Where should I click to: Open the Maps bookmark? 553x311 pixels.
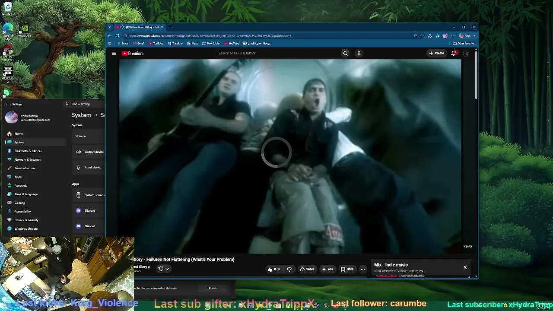tap(122, 44)
